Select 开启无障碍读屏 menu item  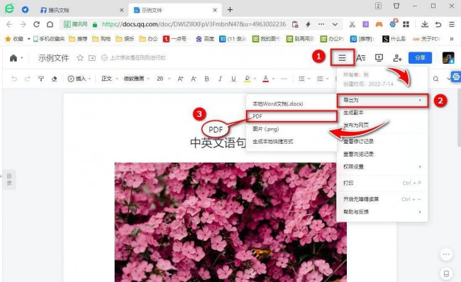click(x=382, y=199)
